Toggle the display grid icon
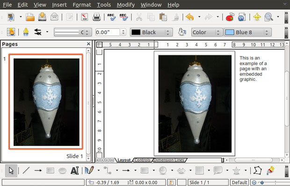The image size is (290, 186). 11,32
